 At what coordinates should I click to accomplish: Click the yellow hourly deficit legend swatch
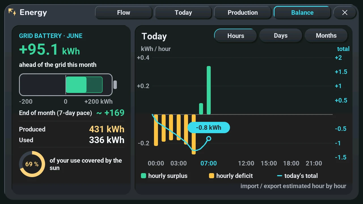click(212, 176)
